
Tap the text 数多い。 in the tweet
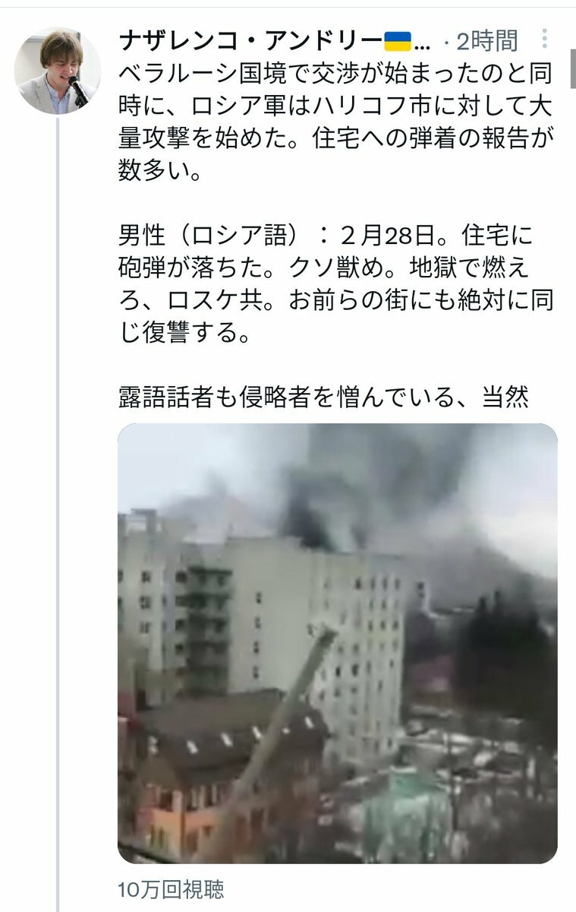point(160,170)
